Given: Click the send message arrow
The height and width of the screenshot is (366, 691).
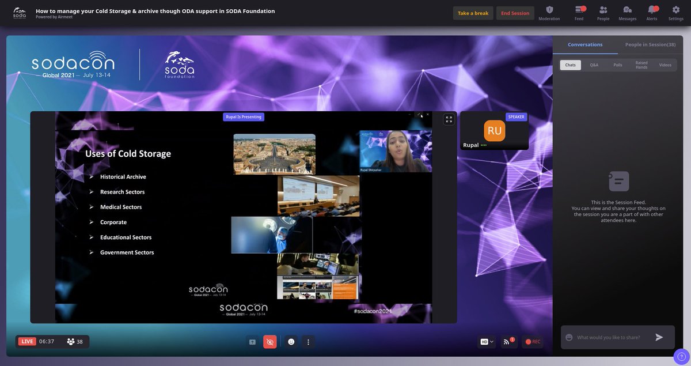Looking at the screenshot, I should 659,337.
